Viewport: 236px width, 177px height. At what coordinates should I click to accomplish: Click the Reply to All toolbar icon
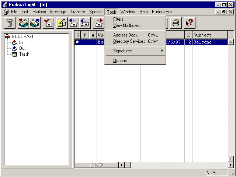click(85, 23)
